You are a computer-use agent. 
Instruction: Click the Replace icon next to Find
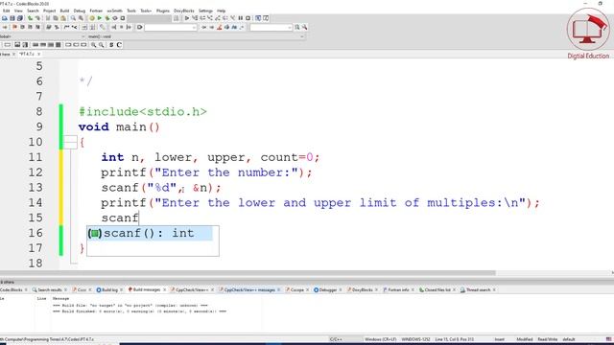point(81,18)
